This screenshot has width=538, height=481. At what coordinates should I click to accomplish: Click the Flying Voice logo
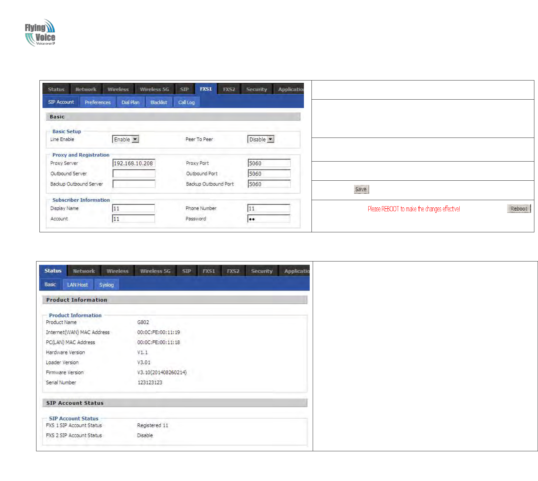[40, 32]
